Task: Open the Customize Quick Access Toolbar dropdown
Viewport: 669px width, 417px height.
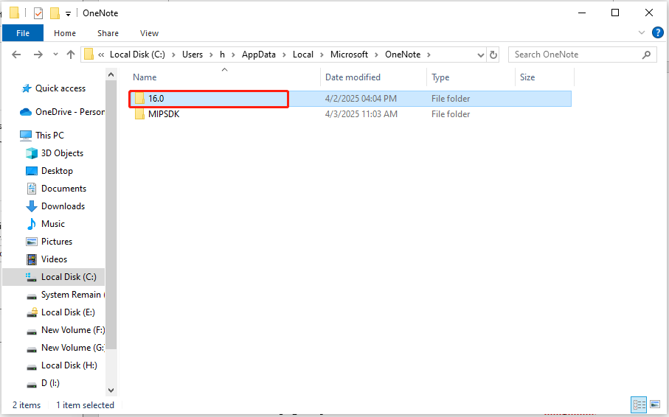Action: (x=69, y=14)
